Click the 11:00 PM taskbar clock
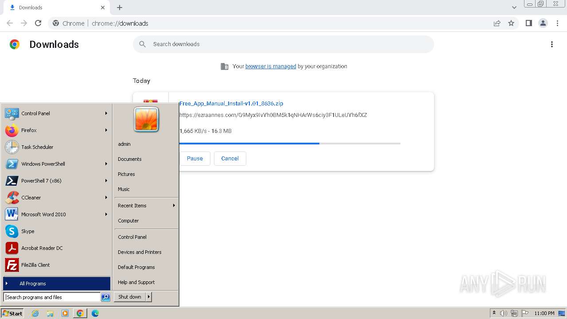 pos(544,313)
